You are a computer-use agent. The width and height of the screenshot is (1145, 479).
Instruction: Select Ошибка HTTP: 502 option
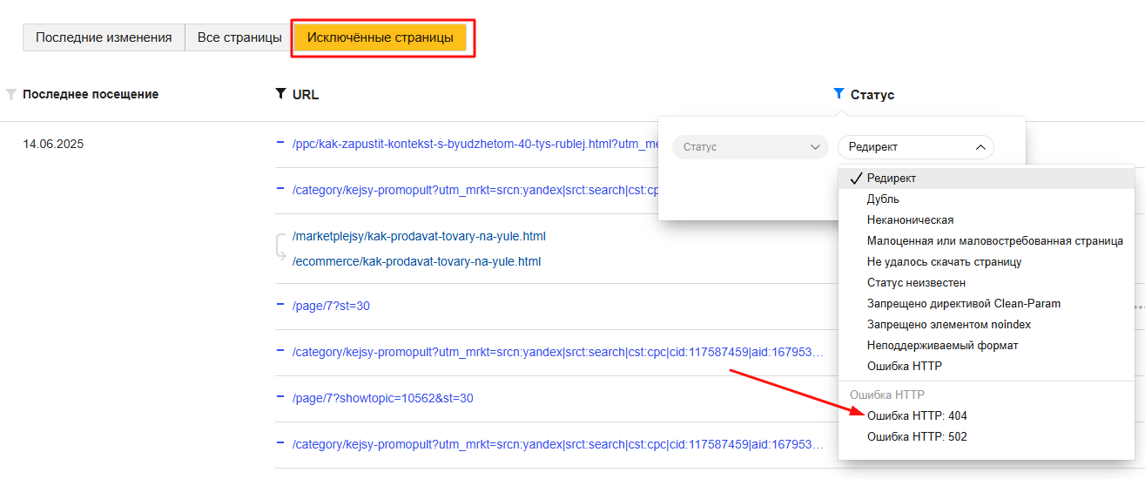[917, 436]
